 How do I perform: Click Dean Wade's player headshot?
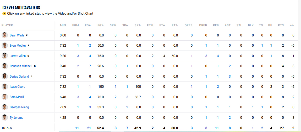coord(5,35)
